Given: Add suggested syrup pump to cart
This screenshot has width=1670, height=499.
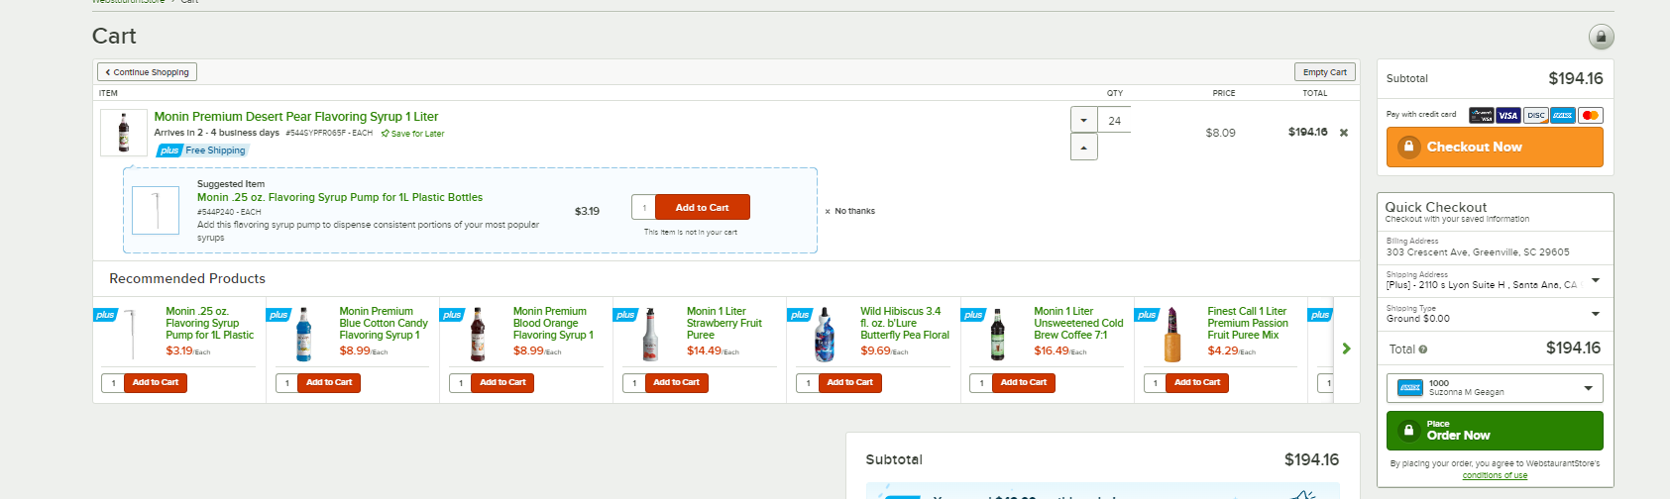Looking at the screenshot, I should [703, 208].
